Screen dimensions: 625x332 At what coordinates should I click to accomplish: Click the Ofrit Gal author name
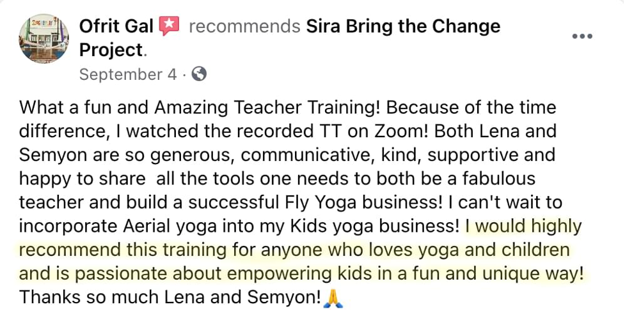click(116, 27)
